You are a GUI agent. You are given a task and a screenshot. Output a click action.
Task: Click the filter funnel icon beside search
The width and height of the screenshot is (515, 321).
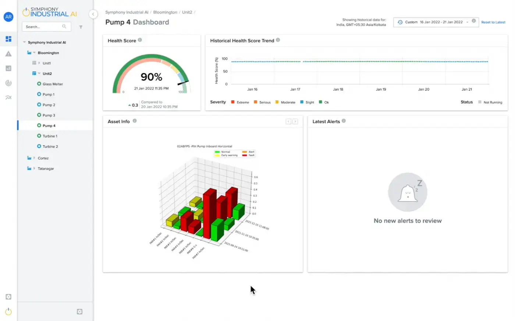(x=81, y=27)
